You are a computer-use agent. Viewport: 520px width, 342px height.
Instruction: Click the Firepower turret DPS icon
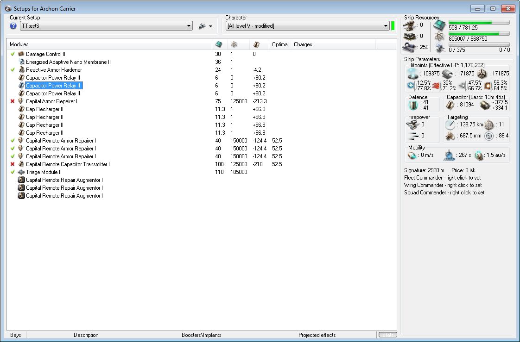click(413, 125)
